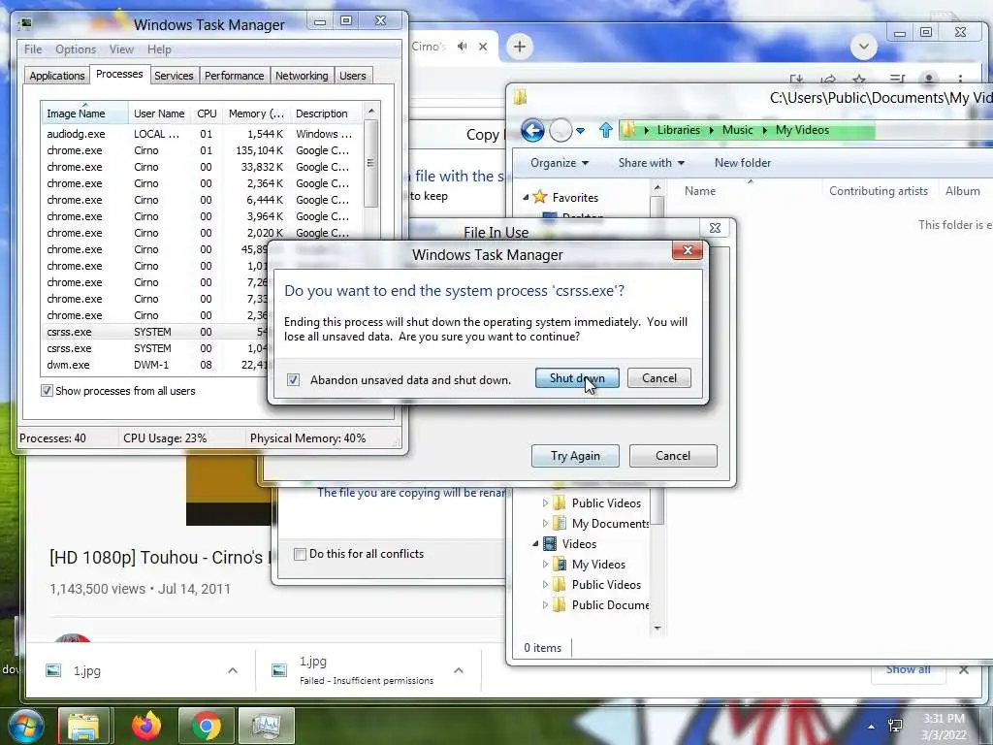
Task: Cancel the File In Use dialog
Action: click(673, 456)
